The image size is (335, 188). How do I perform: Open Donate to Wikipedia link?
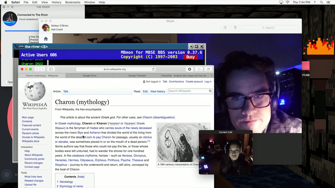click(33, 137)
